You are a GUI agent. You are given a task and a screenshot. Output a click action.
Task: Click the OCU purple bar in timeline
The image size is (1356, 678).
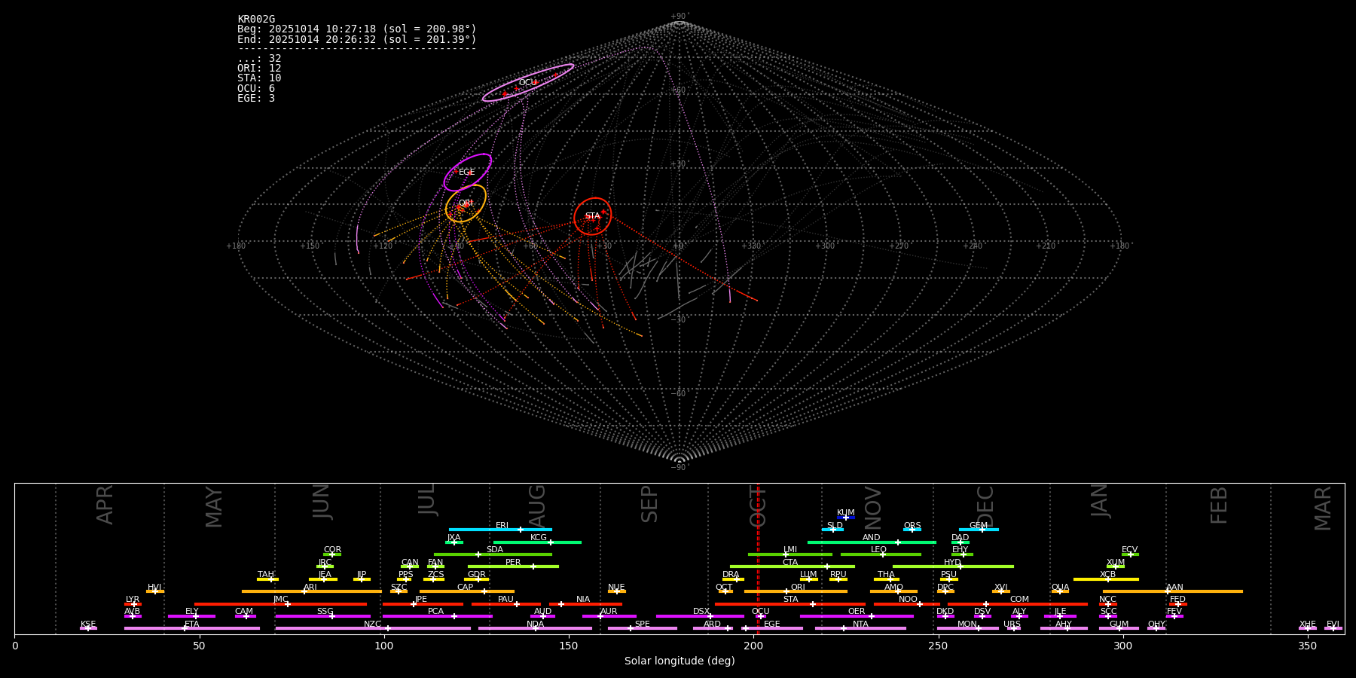(x=761, y=616)
